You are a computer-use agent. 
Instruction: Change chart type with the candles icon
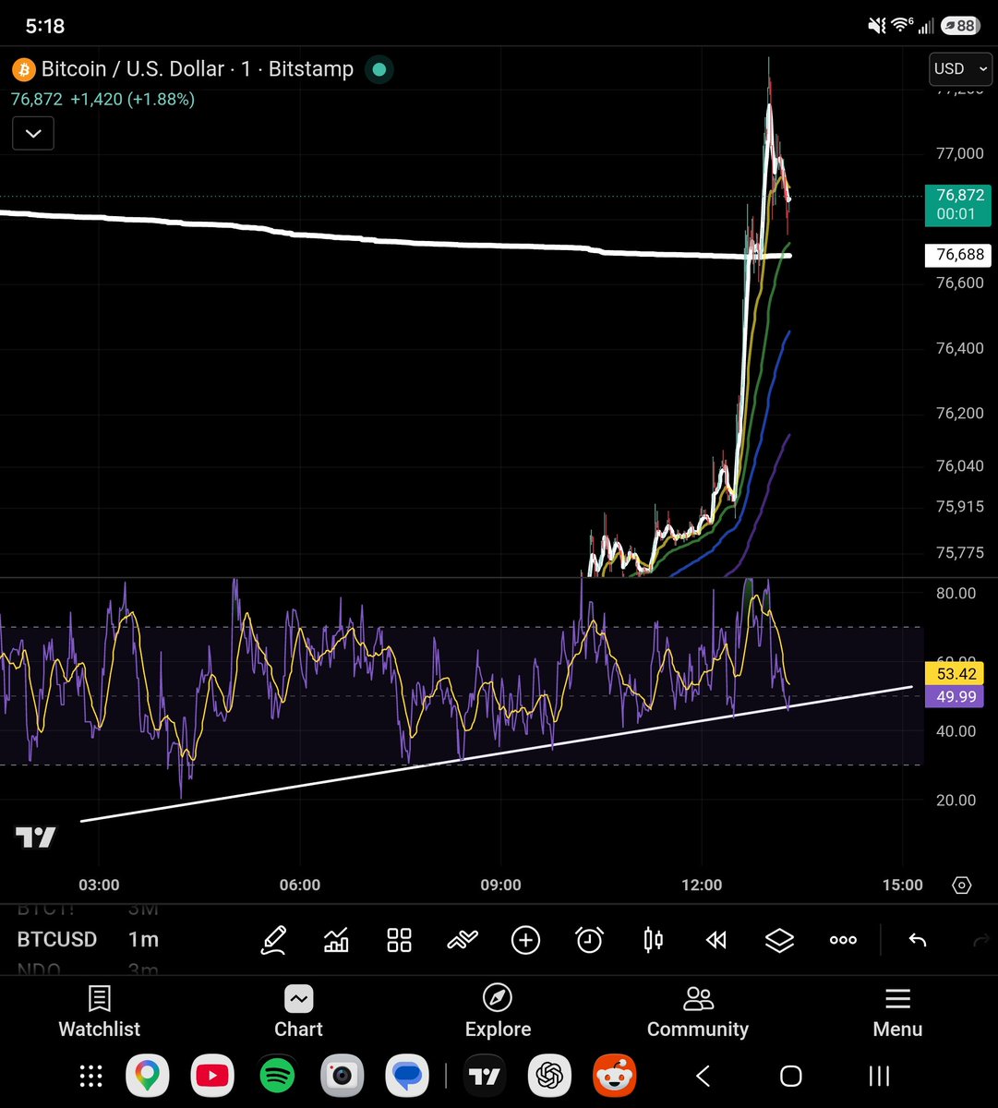[x=653, y=940]
